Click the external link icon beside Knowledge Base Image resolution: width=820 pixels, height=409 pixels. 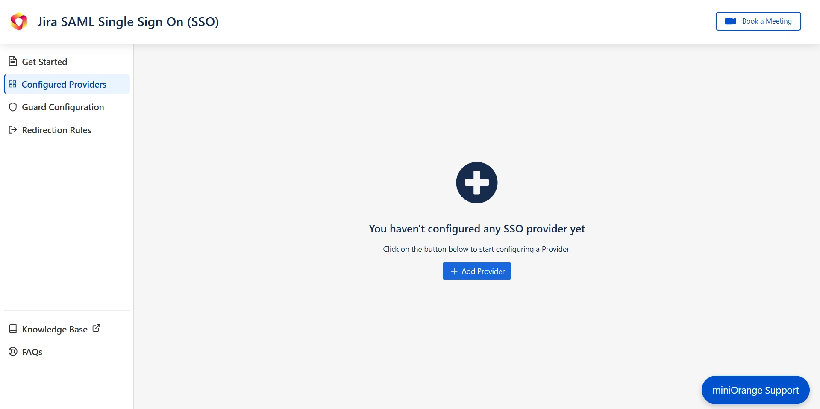[97, 328]
